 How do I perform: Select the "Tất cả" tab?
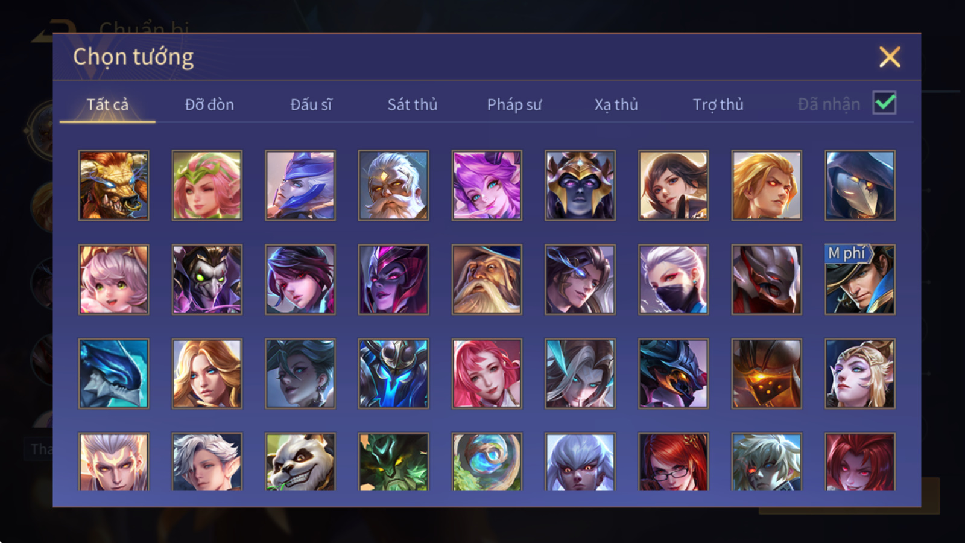click(x=107, y=104)
